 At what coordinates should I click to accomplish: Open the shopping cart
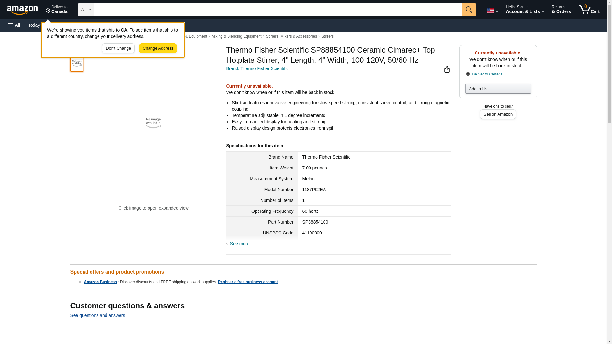589,10
